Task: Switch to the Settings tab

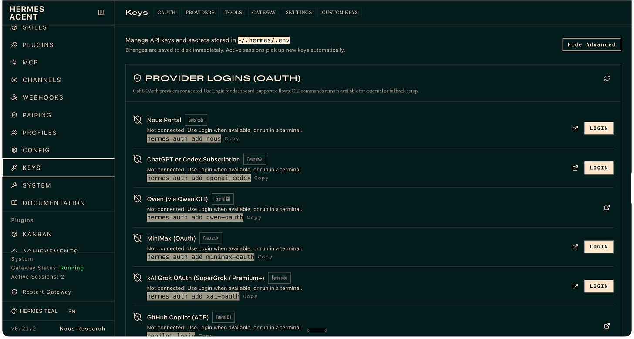Action: coord(299,13)
